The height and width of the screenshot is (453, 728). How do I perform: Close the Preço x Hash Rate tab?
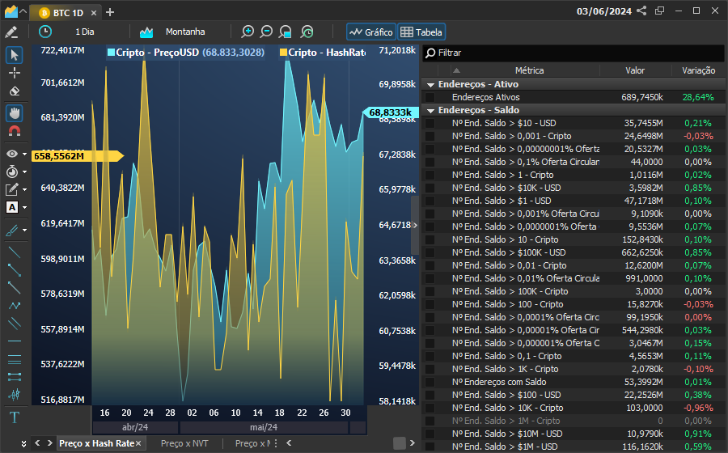138,444
